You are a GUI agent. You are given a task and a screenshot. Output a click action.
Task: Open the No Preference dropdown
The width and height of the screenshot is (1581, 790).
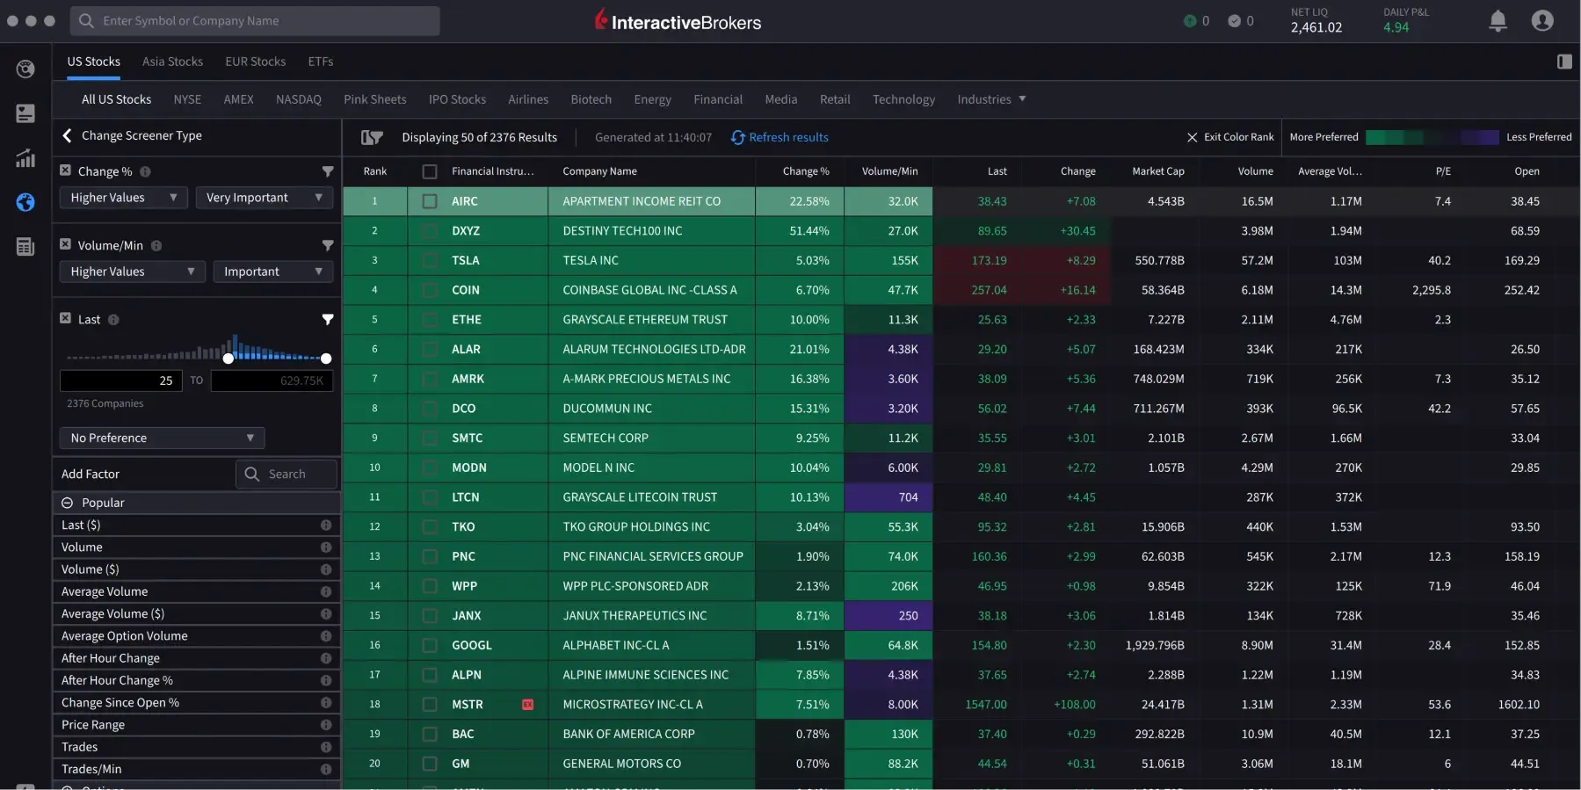[162, 438]
